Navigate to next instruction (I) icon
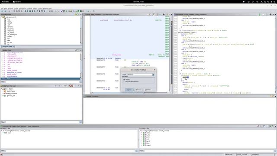This screenshot has width=277, height=156. coord(28,11)
